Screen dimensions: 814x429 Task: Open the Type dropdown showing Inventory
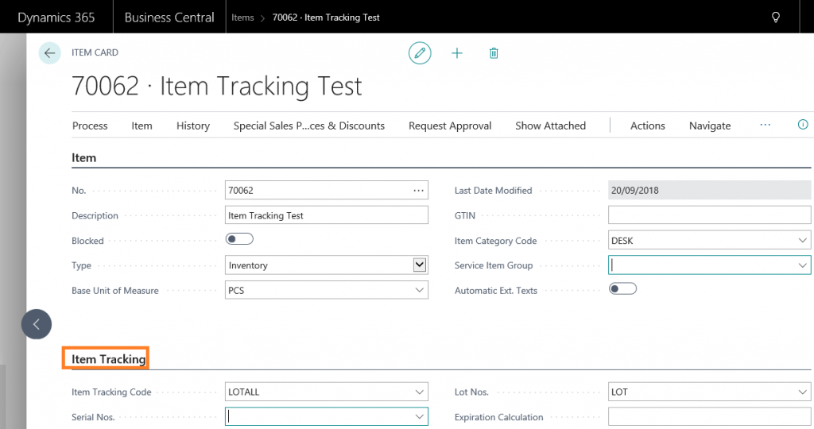tap(419, 265)
